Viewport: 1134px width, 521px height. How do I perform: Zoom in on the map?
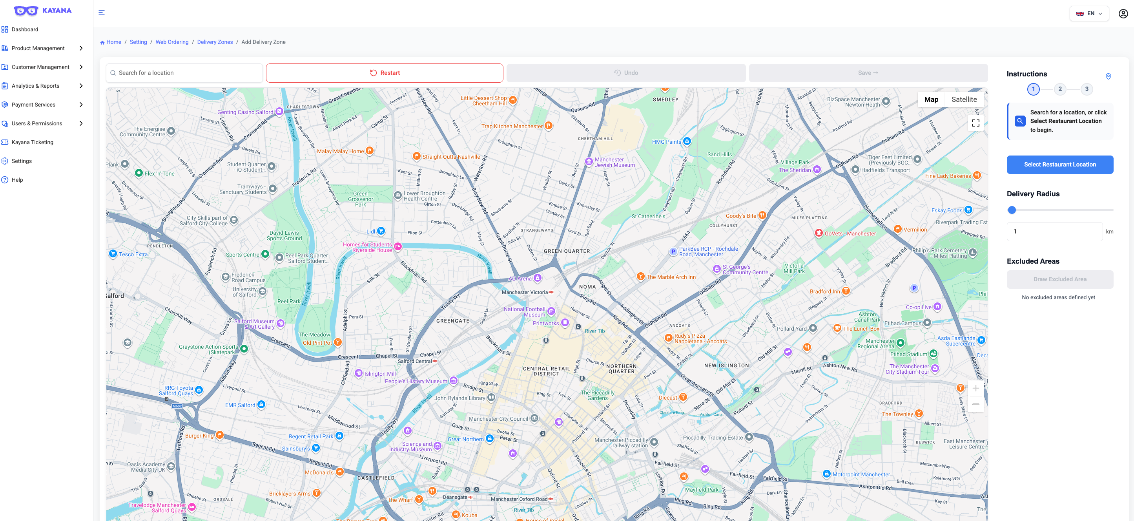975,388
